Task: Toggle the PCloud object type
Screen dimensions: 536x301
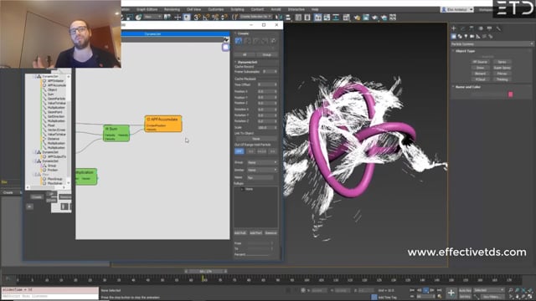Action: click(480, 79)
